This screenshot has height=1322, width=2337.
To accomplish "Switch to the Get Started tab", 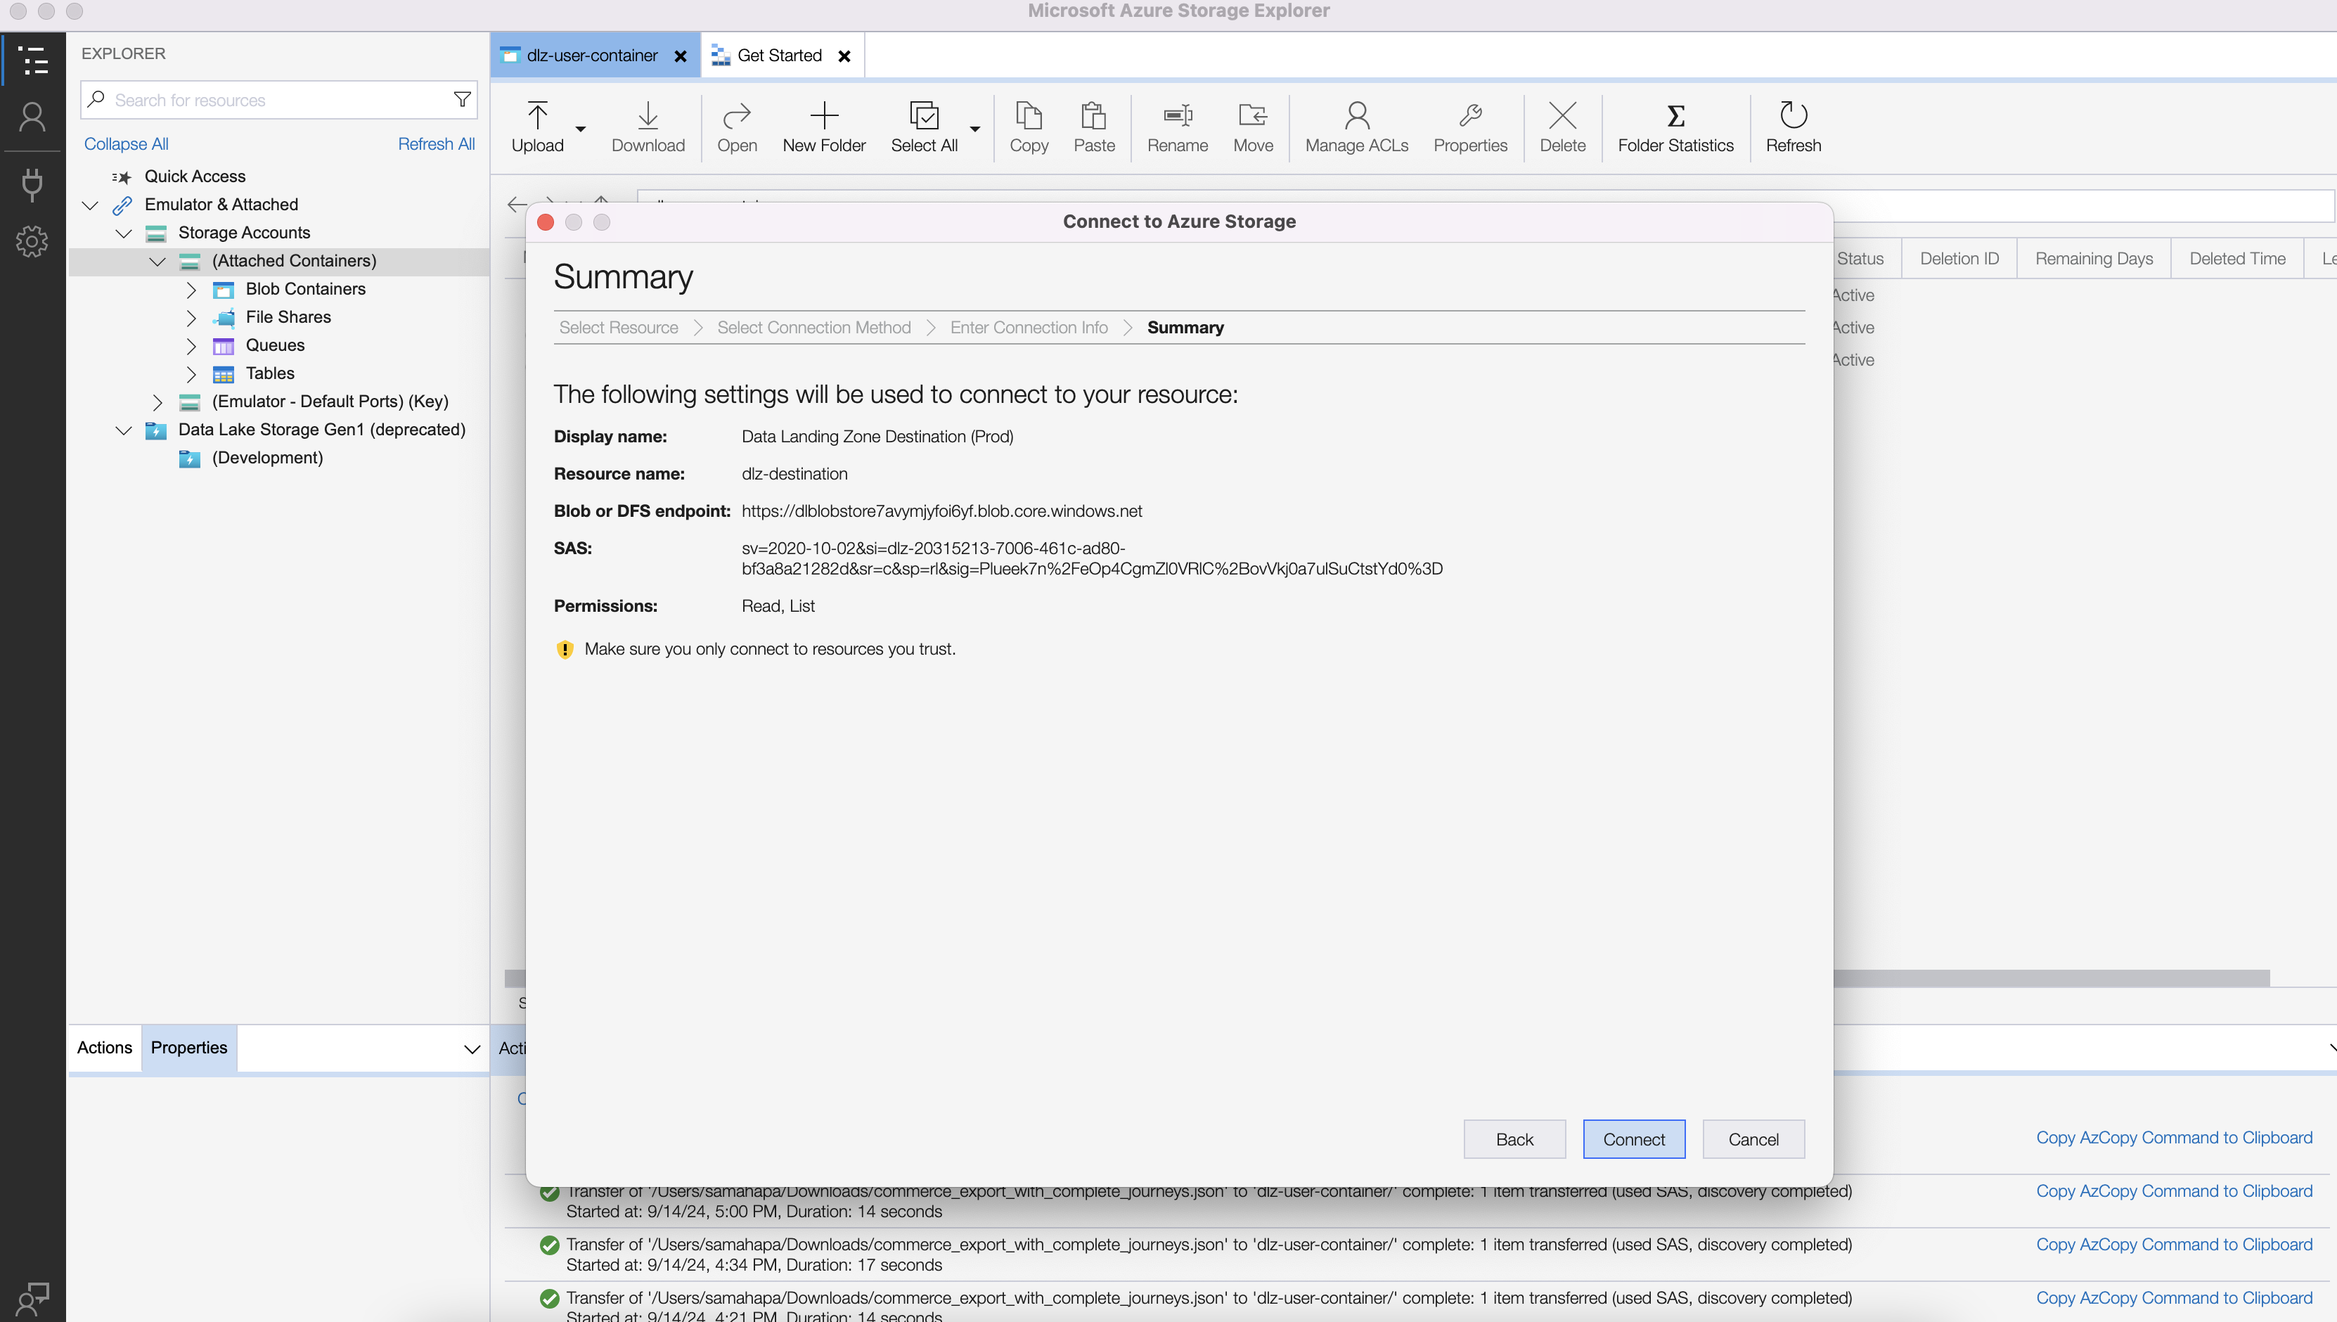I will (779, 56).
